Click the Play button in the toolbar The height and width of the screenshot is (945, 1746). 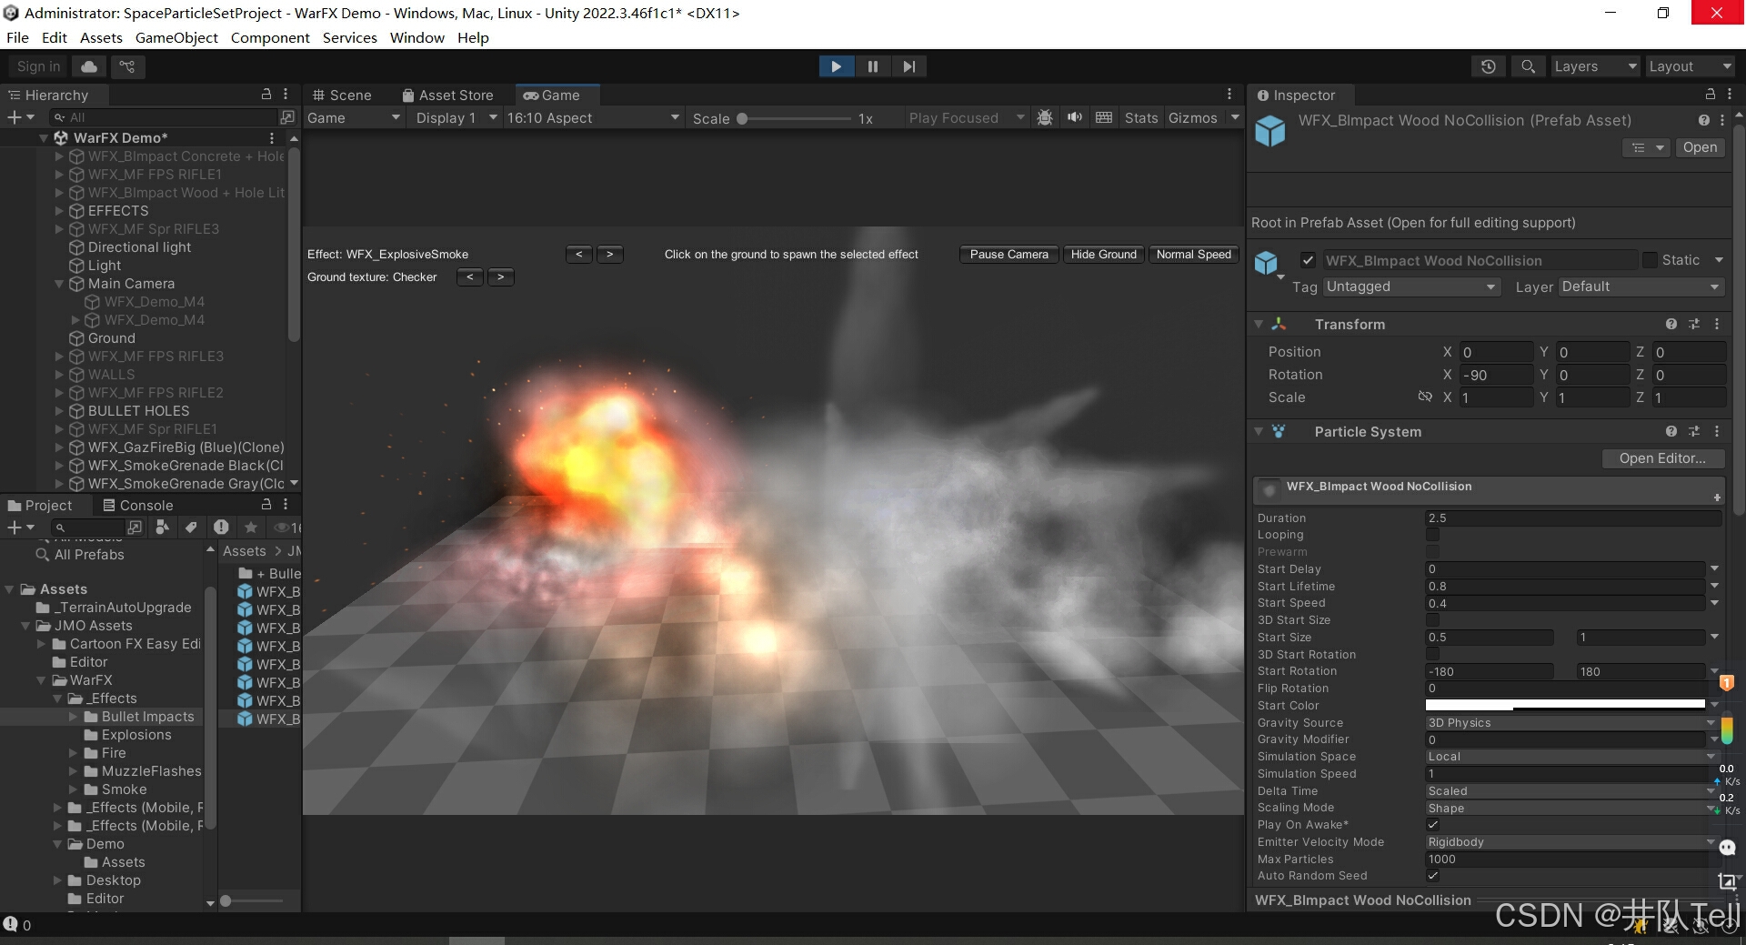pyautogui.click(x=836, y=66)
